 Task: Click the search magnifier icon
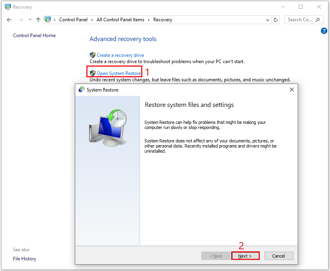[317, 19]
